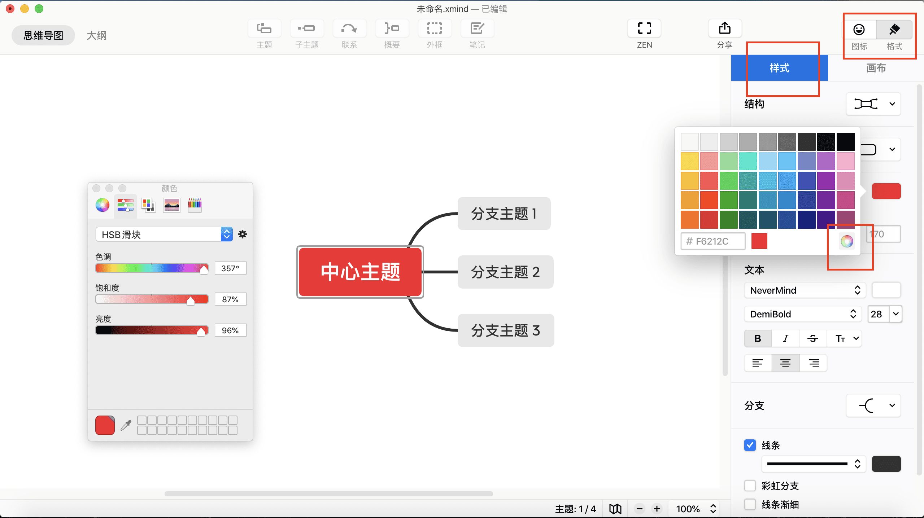Click the ZEN mode icon
The height and width of the screenshot is (518, 924).
coord(644,28)
